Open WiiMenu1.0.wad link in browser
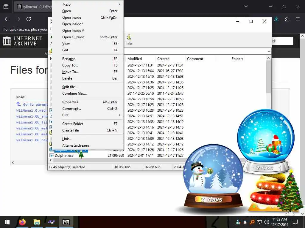 [x=31, y=110]
